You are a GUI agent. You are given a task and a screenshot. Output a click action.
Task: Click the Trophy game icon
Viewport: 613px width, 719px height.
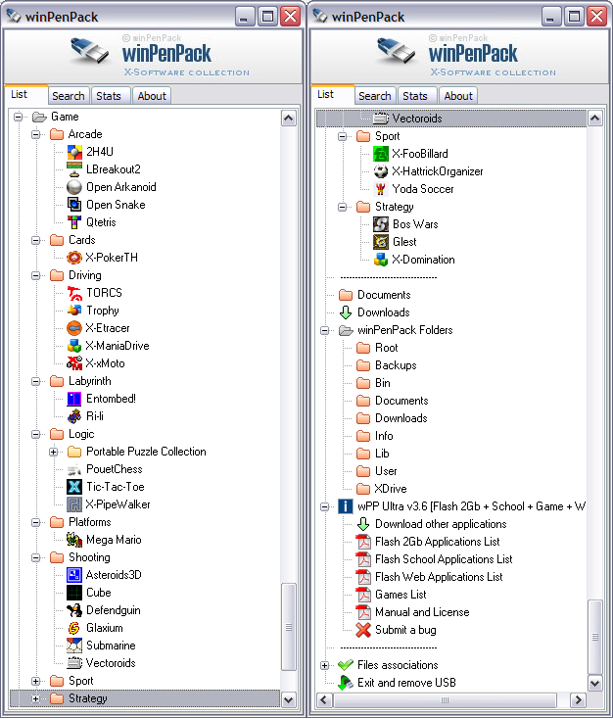click(x=74, y=311)
